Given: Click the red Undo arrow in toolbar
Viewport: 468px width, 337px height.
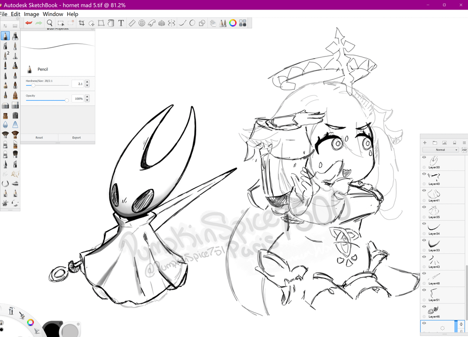Looking at the screenshot, I should pos(29,23).
